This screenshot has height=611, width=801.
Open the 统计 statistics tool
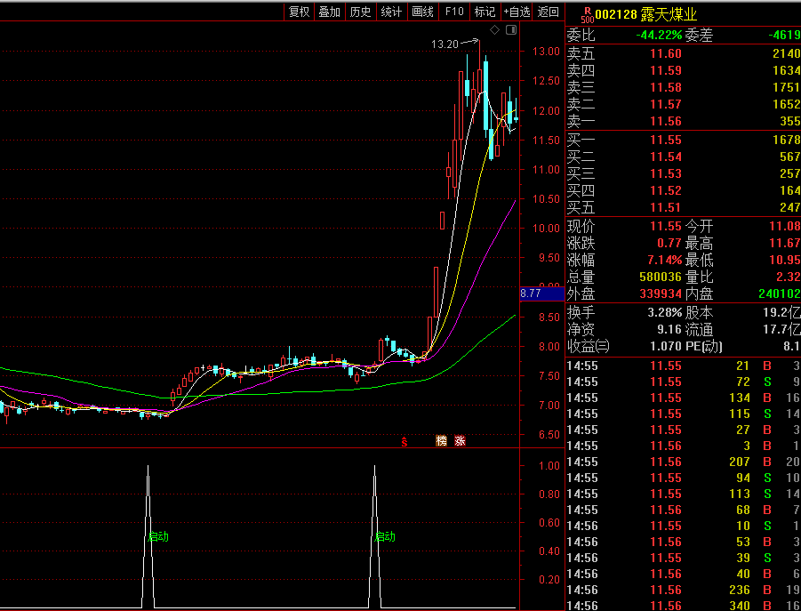[x=391, y=12]
